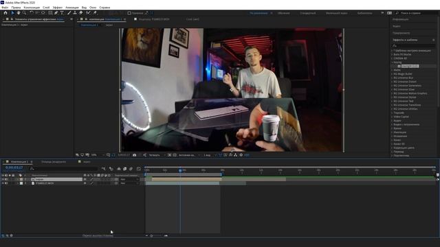The width and height of the screenshot is (440, 247).
Task: Select the Hand tool
Action: 19,13
